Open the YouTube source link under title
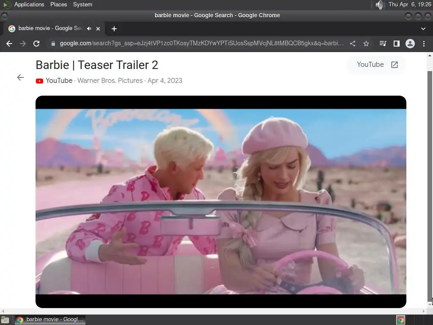 (59, 80)
